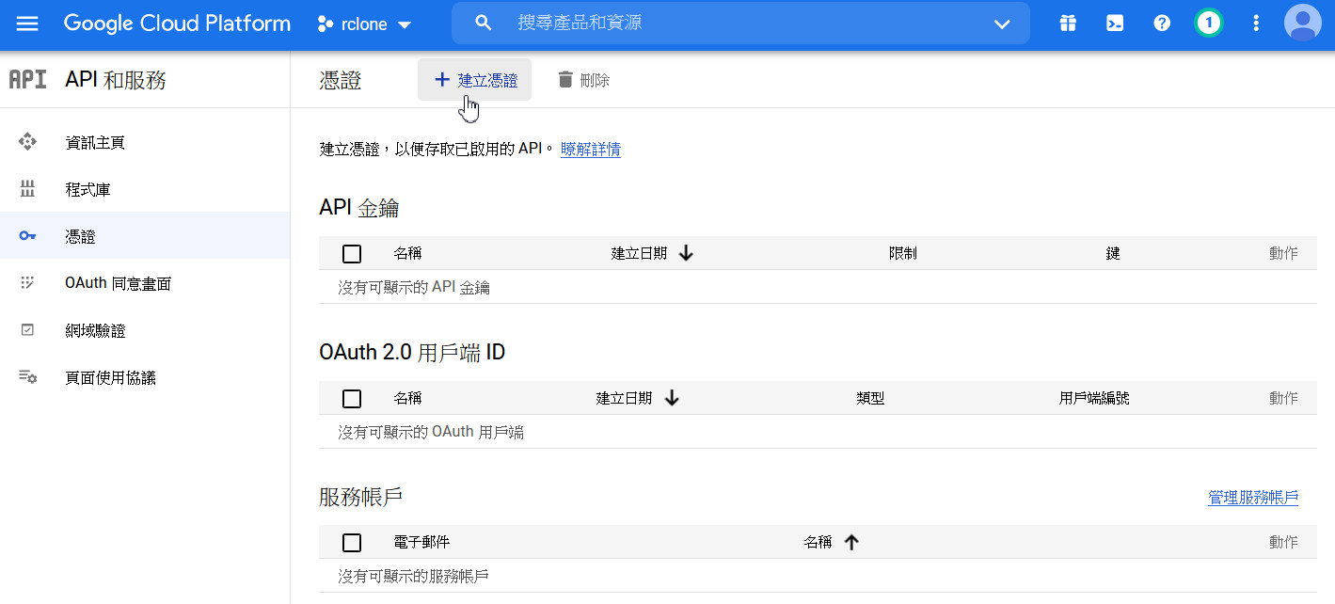Activate Cloud Shell terminal icon
Viewport: 1335px width, 604px height.
pyautogui.click(x=1115, y=24)
